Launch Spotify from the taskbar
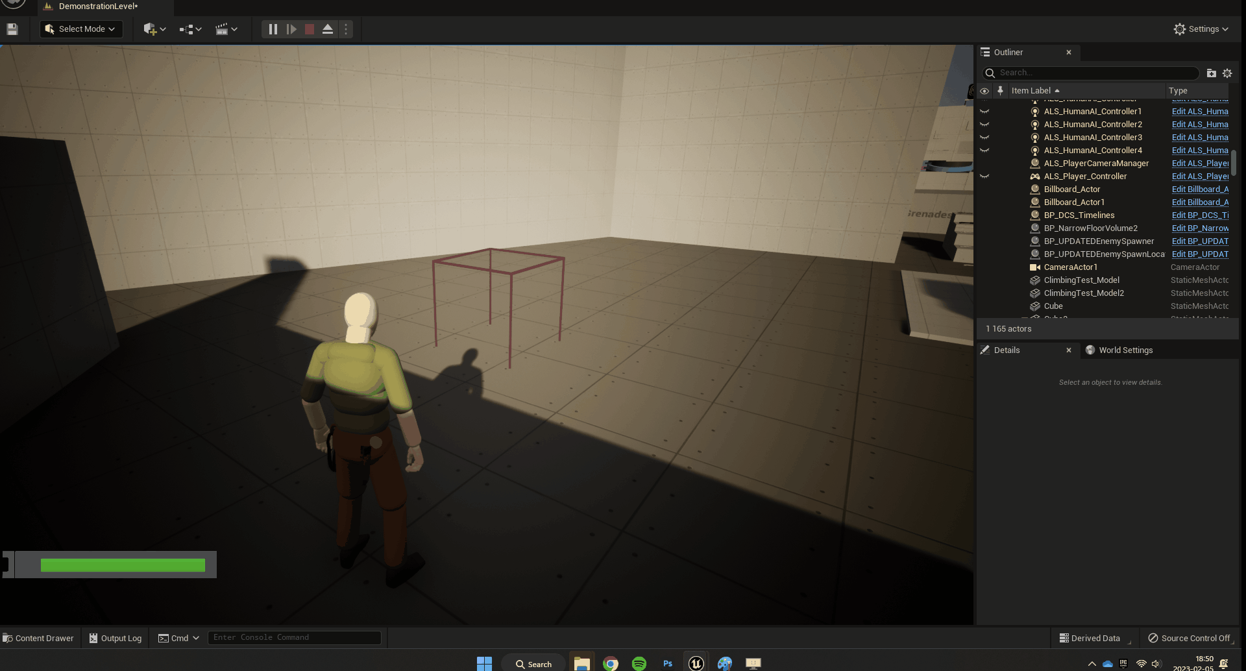1246x671 pixels. coord(639,663)
